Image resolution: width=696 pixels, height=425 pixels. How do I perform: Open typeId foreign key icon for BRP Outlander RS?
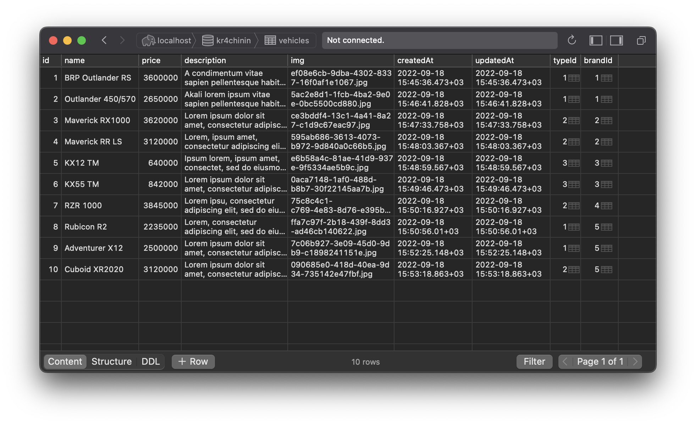(574, 78)
